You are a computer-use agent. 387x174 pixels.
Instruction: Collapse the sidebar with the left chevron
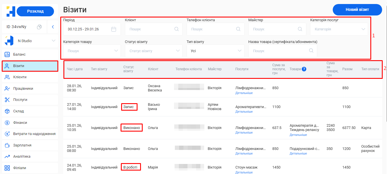(53, 27)
